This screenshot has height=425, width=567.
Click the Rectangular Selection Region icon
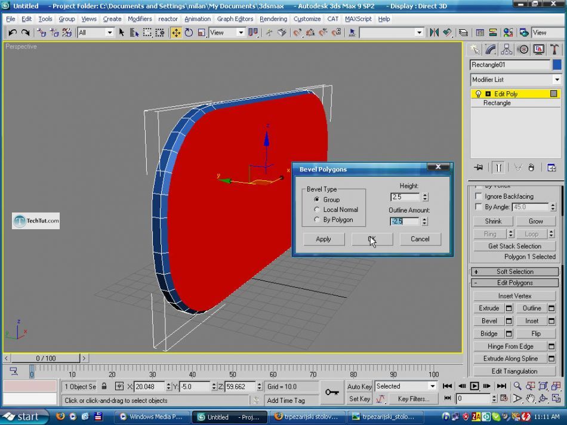coord(147,33)
